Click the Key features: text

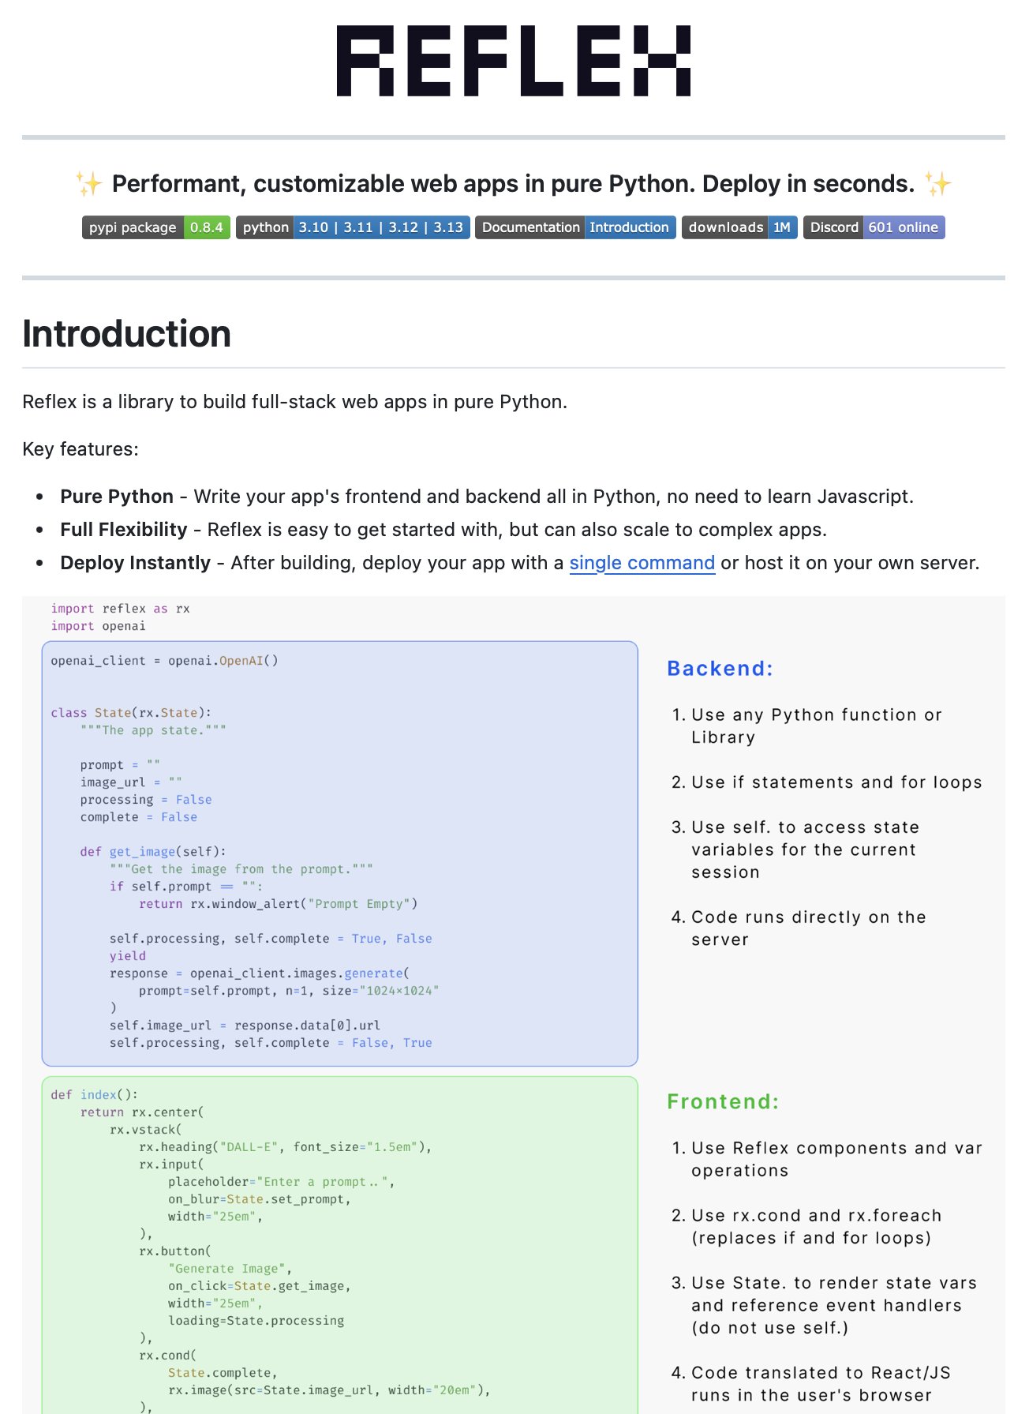(80, 449)
